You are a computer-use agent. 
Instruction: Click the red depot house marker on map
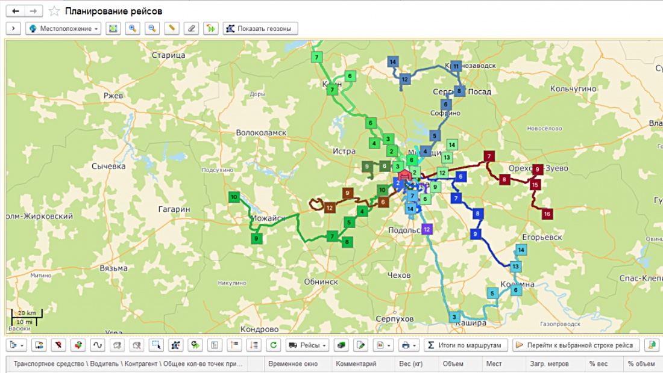coord(404,176)
